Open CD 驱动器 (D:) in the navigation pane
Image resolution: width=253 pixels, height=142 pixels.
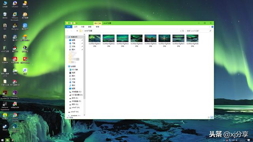[76, 95]
